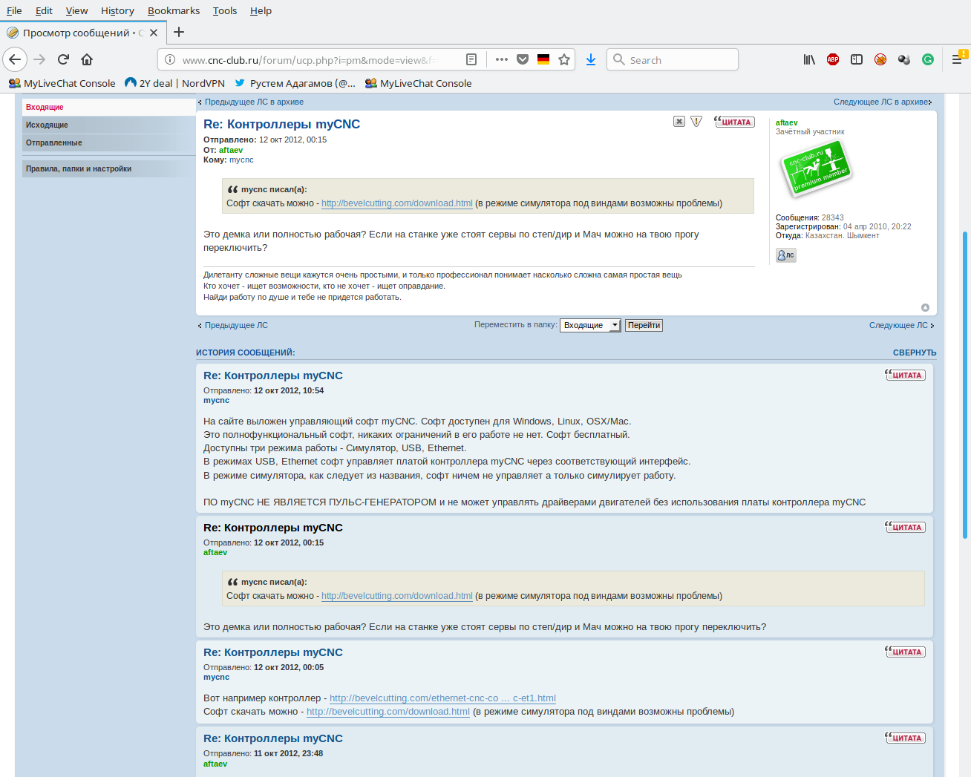Select the Просмотр сообщений browser tab
The width and height of the screenshot is (971, 777).
point(83,33)
